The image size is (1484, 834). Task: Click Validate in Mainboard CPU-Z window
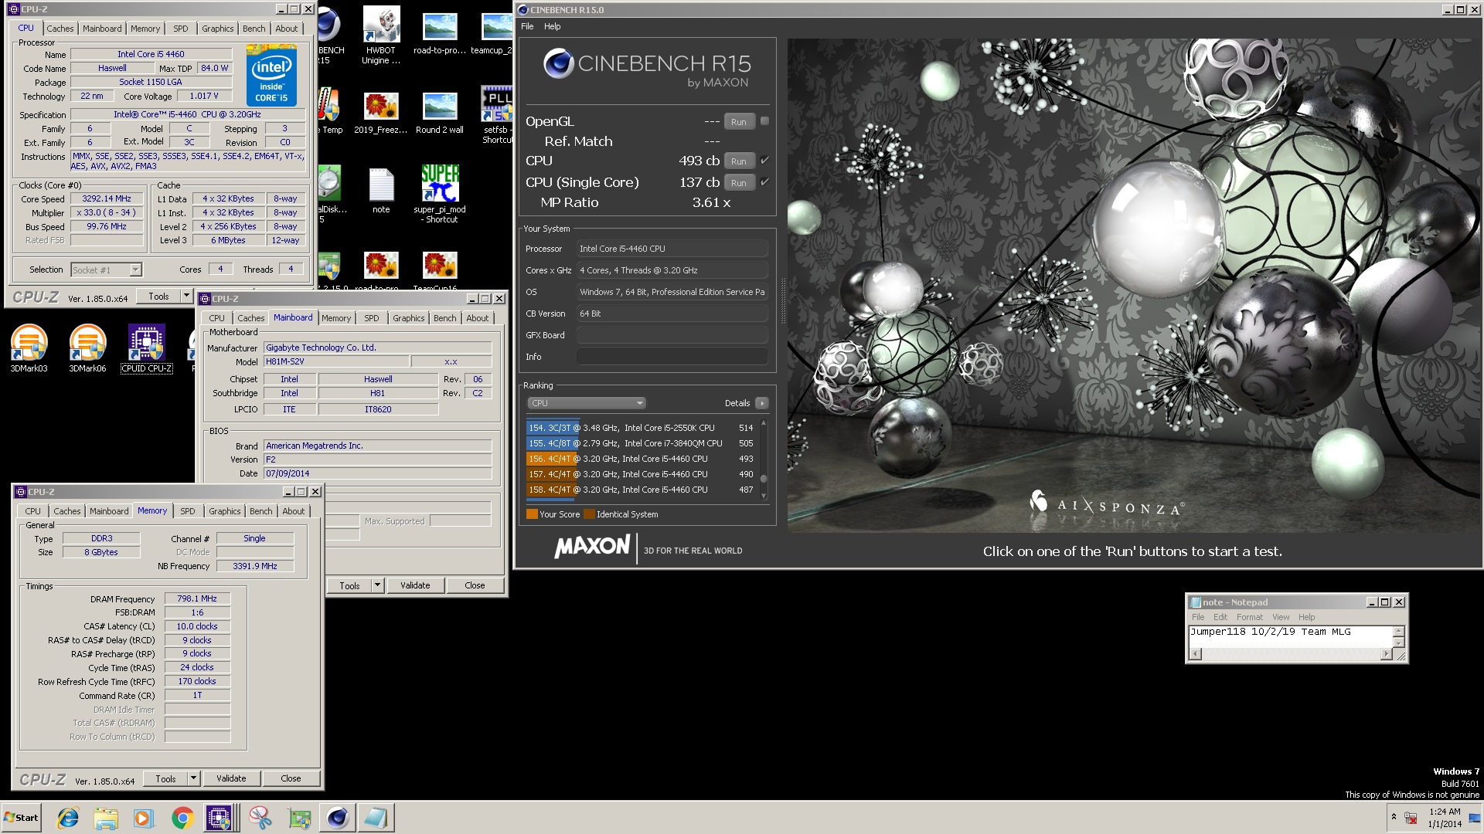click(415, 585)
